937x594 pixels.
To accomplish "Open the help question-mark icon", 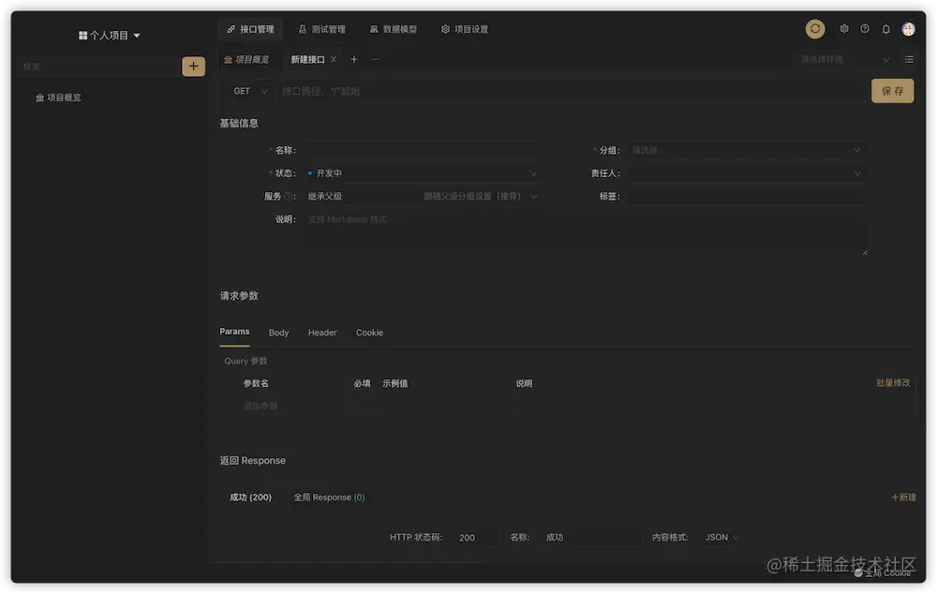I will tap(864, 28).
